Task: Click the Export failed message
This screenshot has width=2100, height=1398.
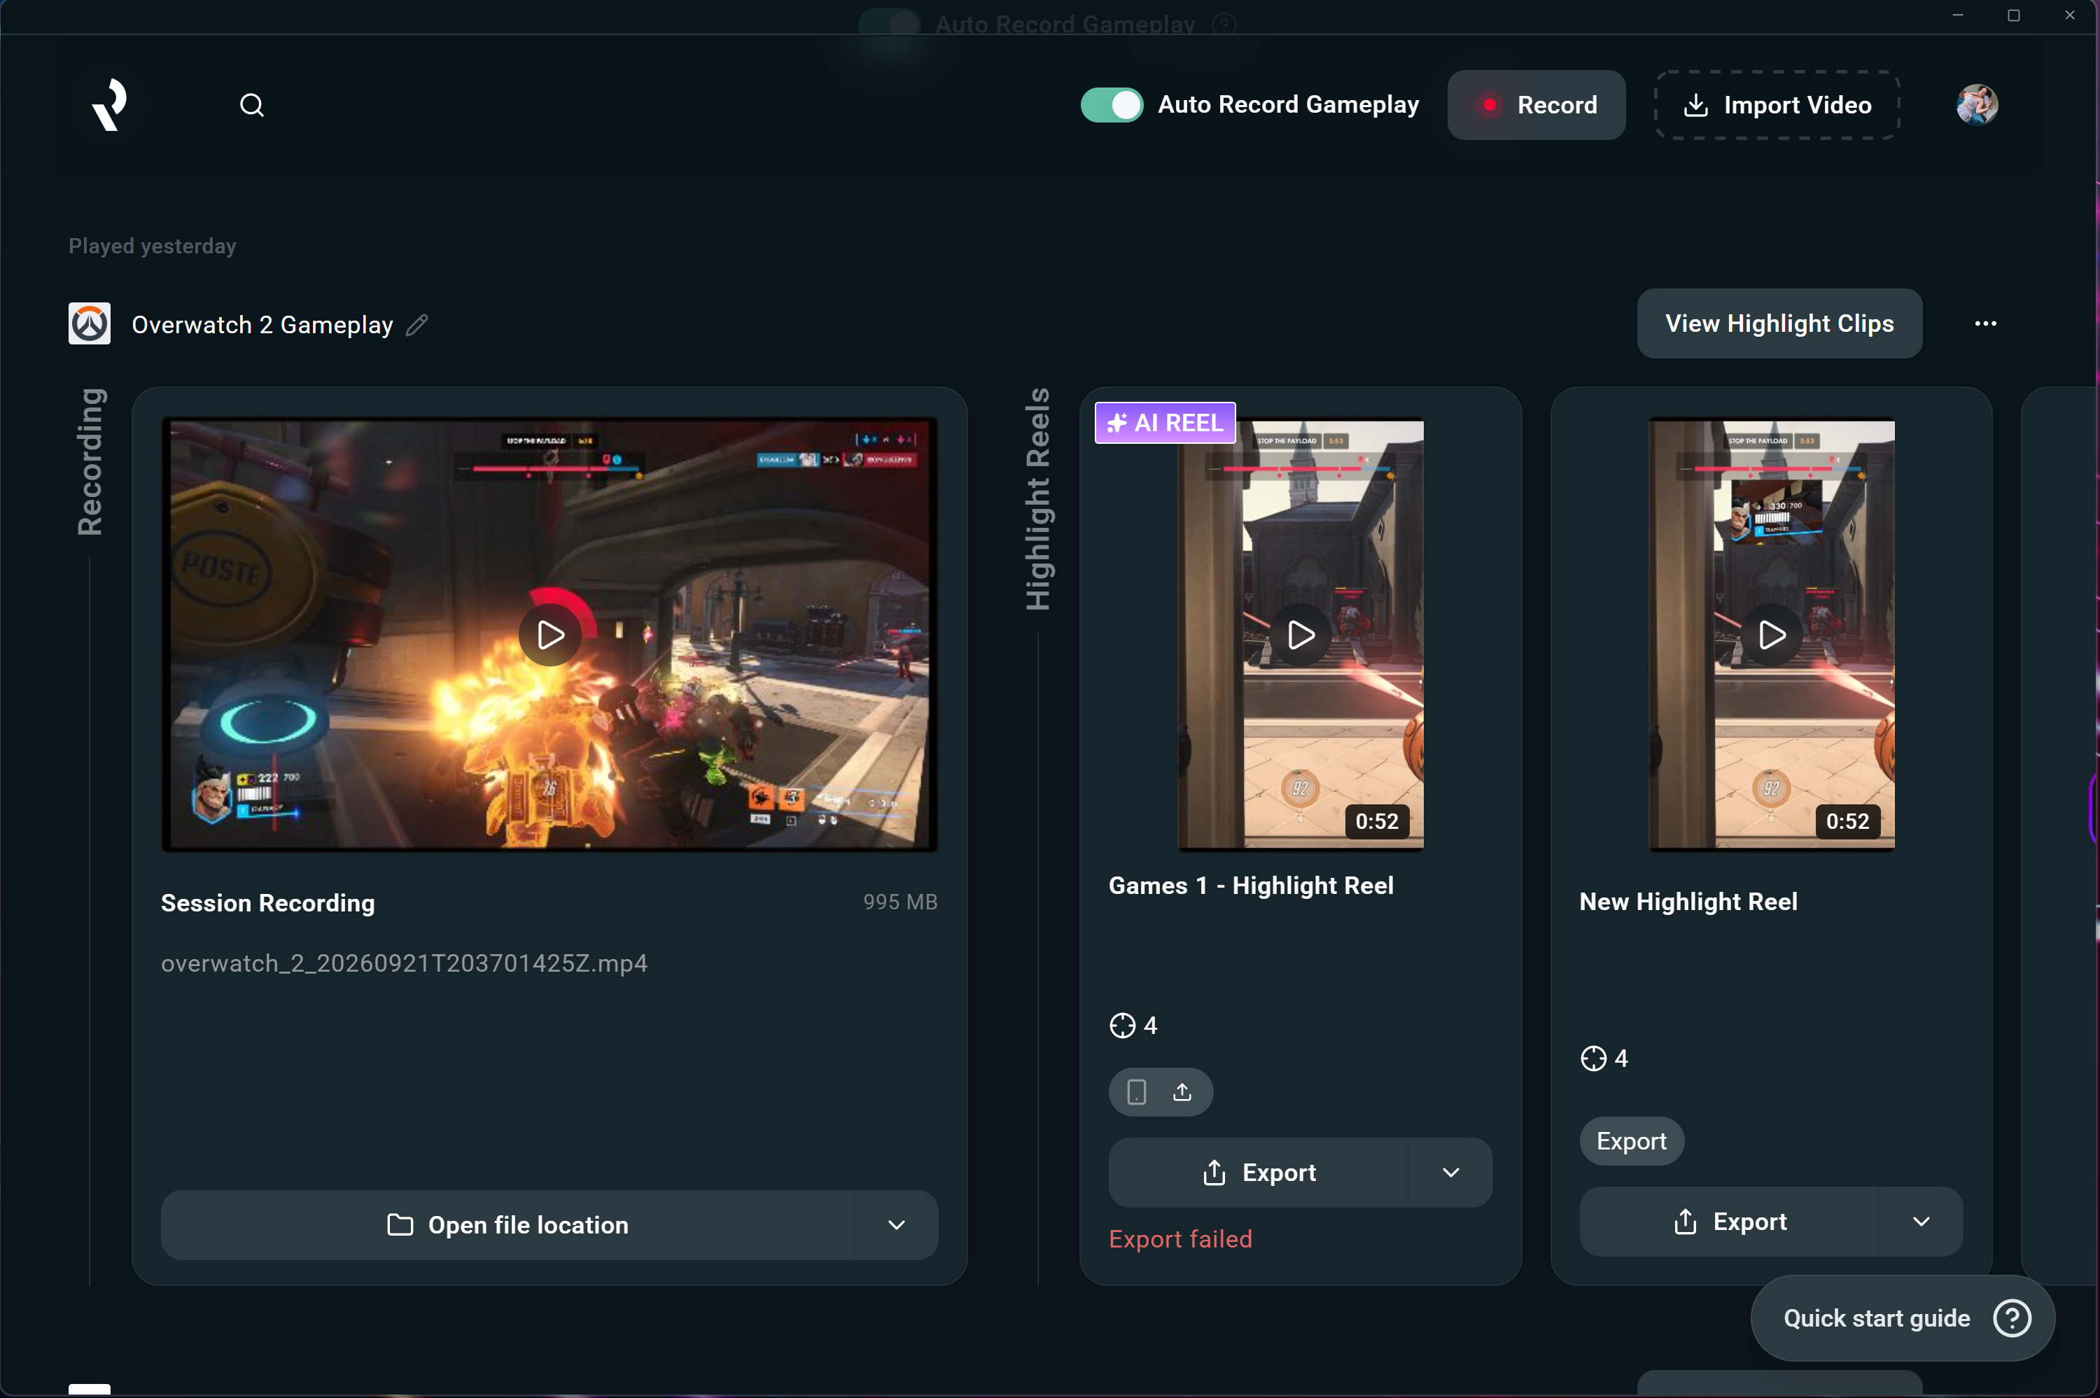Action: (x=1180, y=1239)
